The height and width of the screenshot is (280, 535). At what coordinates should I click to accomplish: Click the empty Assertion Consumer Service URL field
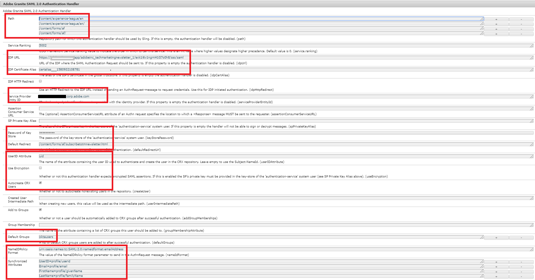tap(286, 109)
